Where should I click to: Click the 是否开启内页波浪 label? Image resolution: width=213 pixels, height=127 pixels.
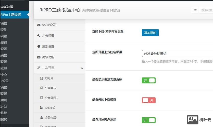pyautogui.click(x=104, y=119)
